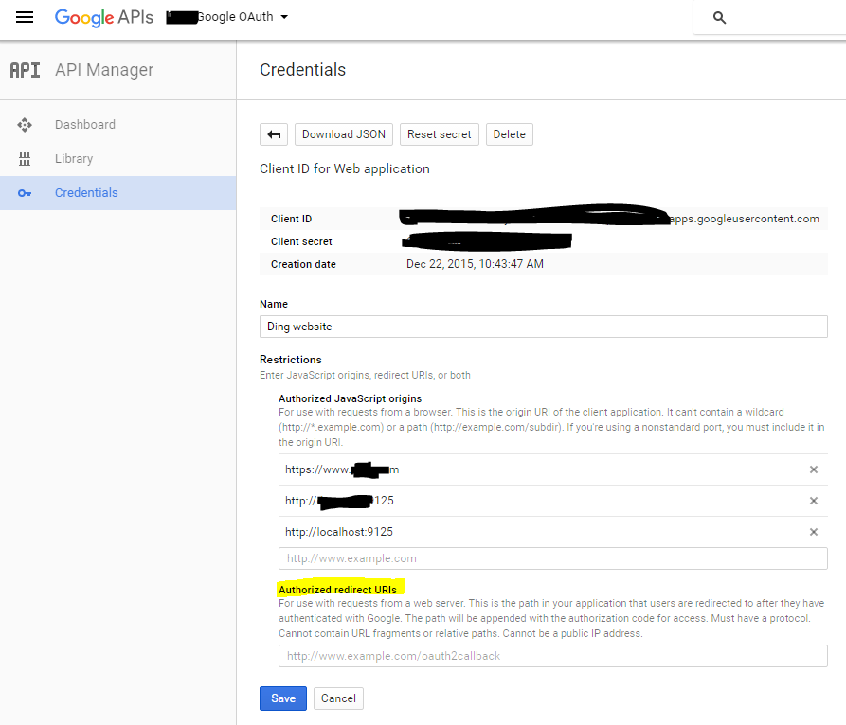The height and width of the screenshot is (725, 846).
Task: Open Dashboard in sidebar
Action: coord(85,125)
